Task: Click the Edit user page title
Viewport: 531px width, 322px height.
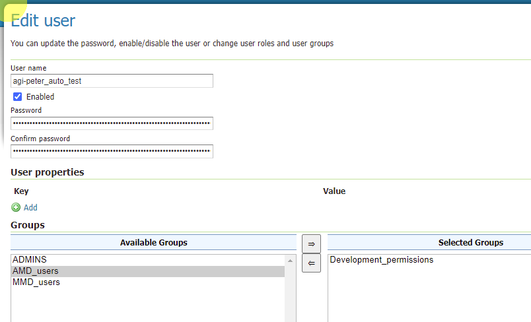Action: pos(43,20)
